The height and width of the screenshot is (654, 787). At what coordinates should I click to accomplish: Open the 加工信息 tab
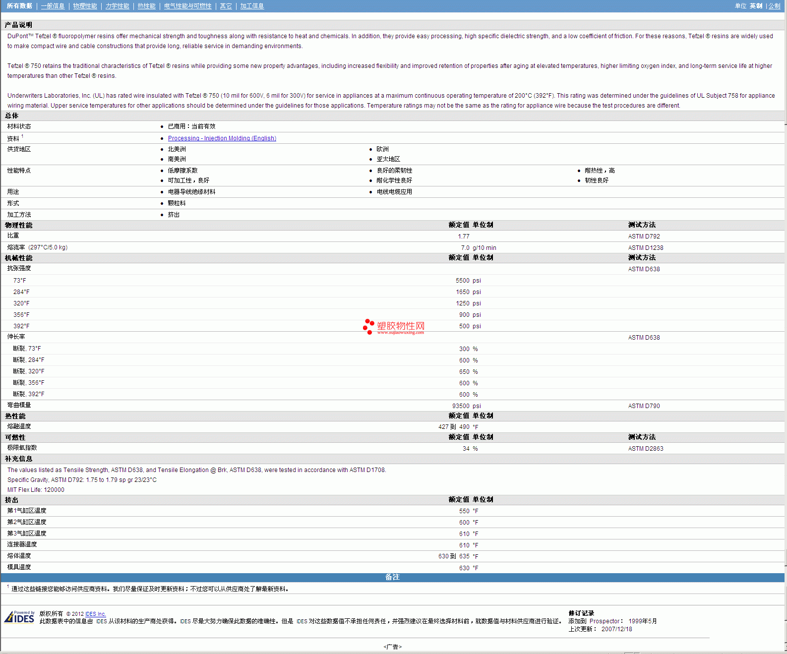point(252,6)
